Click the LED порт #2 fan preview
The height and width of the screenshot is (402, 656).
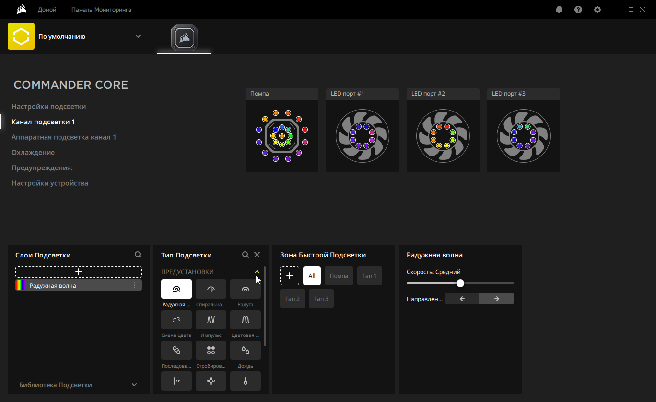coord(443,136)
